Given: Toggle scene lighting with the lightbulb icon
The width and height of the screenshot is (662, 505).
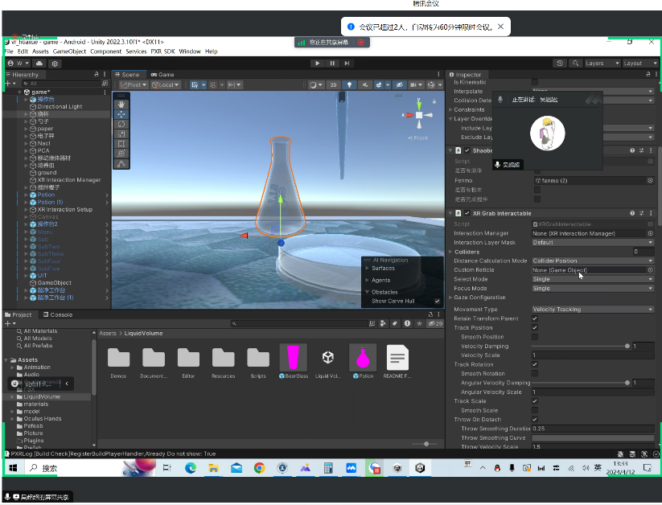Looking at the screenshot, I should (349, 84).
